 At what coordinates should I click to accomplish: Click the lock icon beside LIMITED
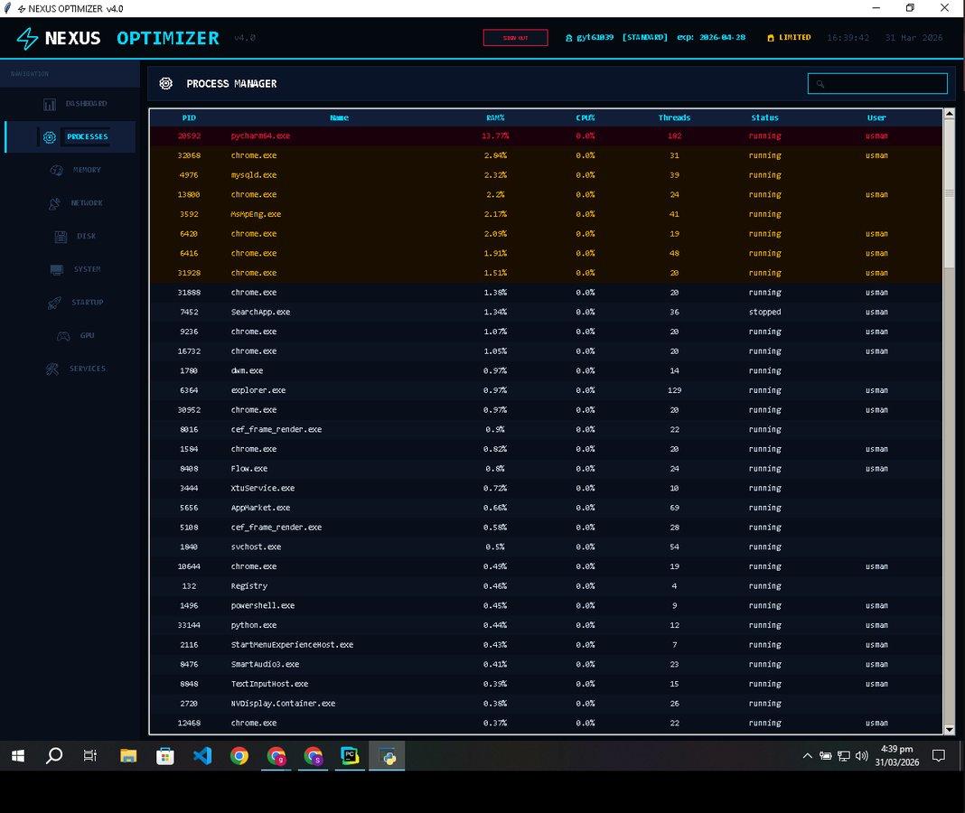point(771,38)
